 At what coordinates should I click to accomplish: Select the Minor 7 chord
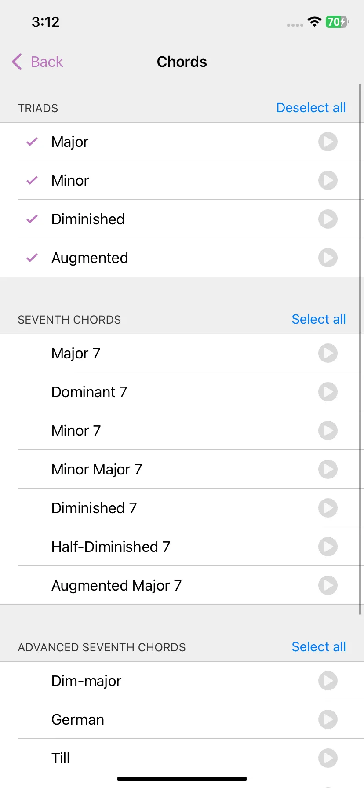[x=182, y=430]
